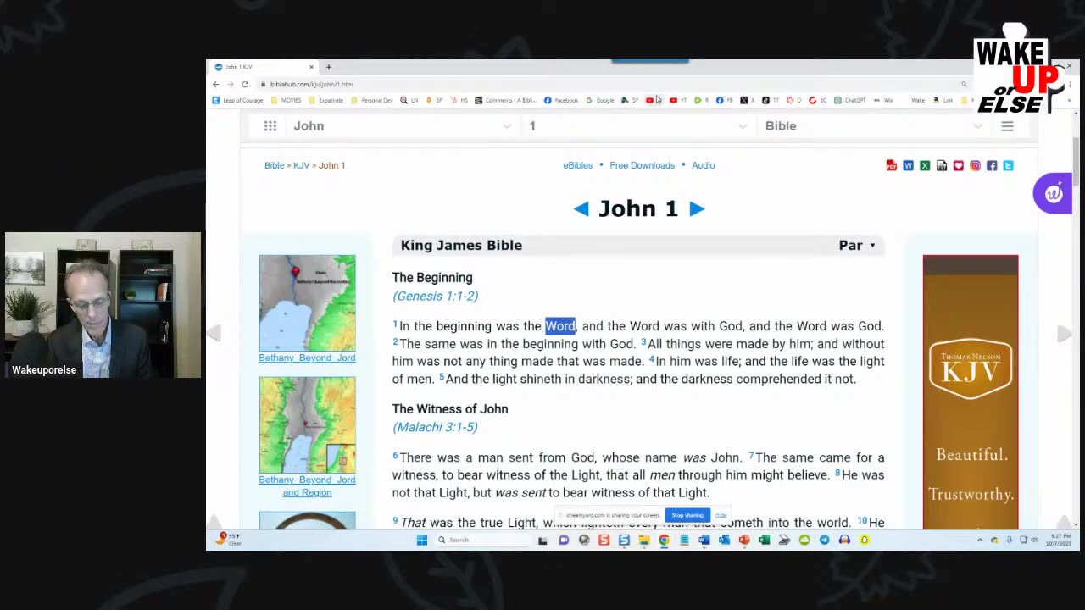Viewport: 1085px width, 610px height.
Task: Open Word from the taskbar
Action: [704, 540]
